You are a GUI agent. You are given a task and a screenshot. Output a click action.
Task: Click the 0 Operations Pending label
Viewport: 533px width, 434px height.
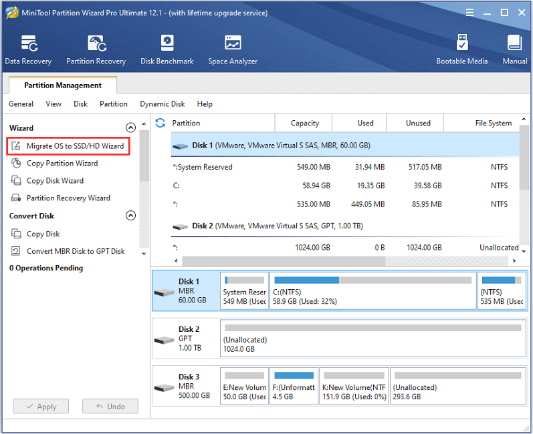[x=46, y=268]
